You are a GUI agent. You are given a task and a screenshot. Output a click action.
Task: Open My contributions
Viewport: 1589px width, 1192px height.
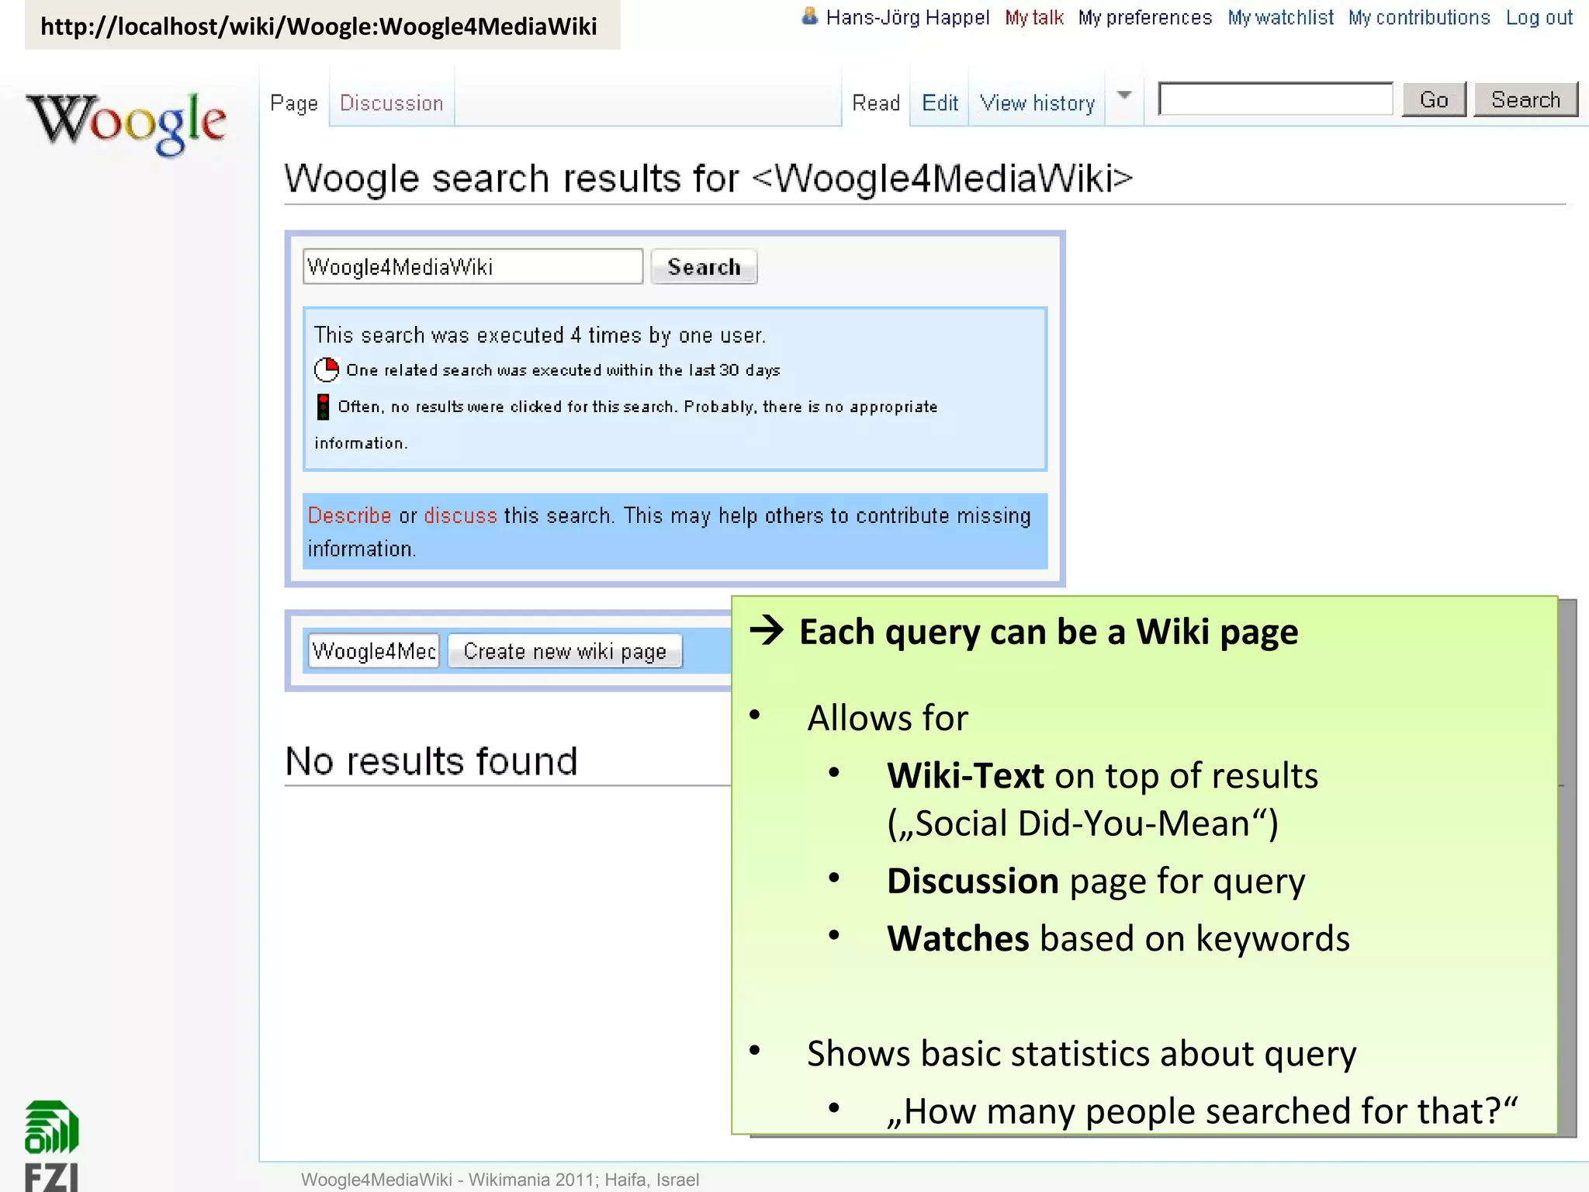(1419, 17)
